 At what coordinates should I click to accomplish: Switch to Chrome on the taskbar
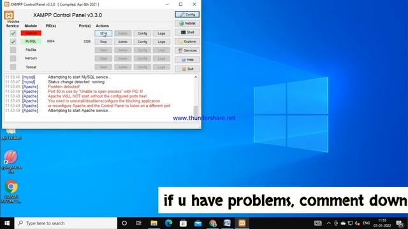(212, 223)
